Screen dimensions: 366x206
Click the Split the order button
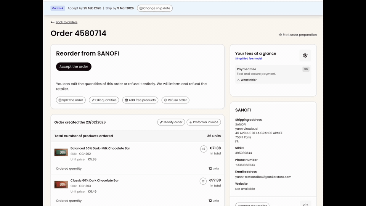pos(71,100)
